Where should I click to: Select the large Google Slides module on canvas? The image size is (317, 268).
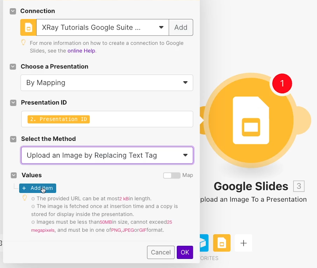coord(251,120)
